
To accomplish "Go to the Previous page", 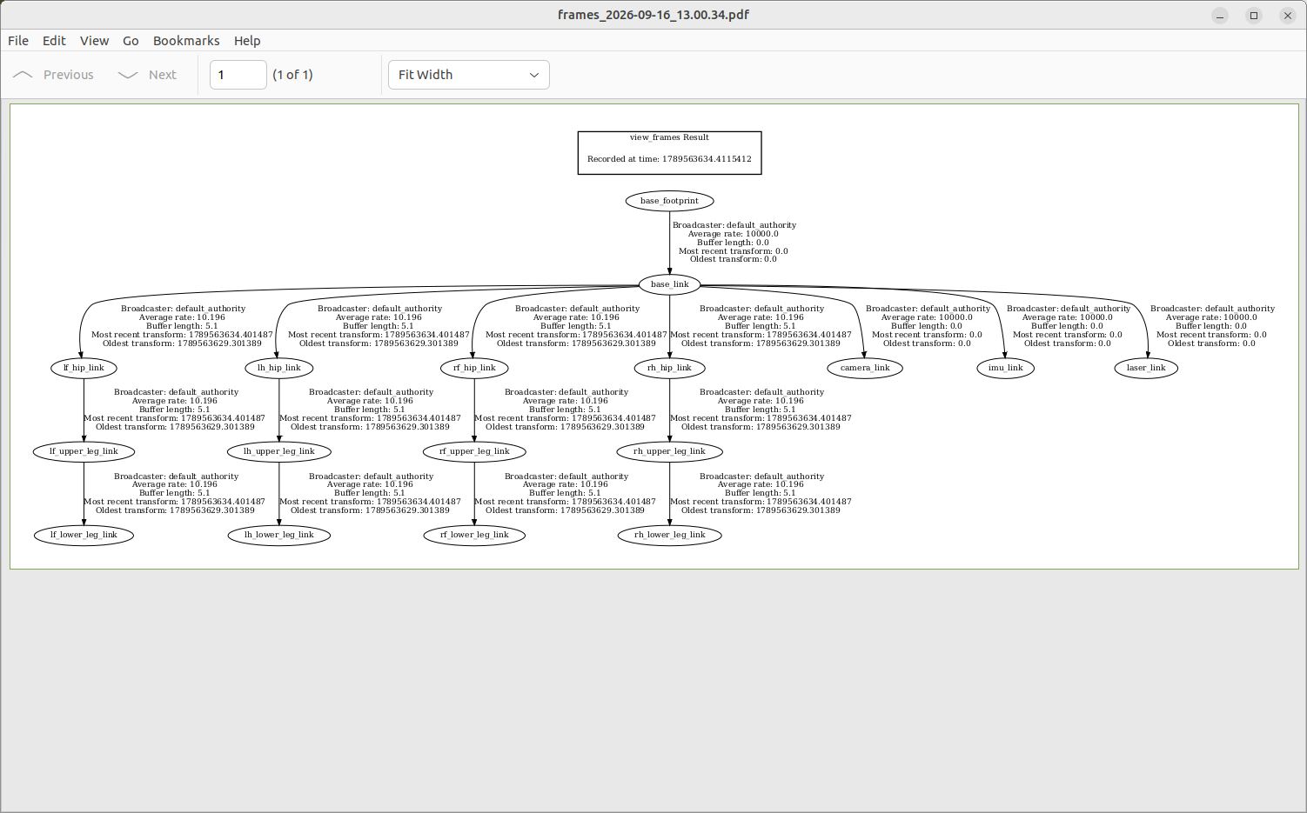I will pyautogui.click(x=53, y=75).
